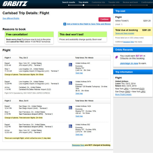Image resolution: width=153 pixels, height=153 pixels.
Task: Click United Airlines logo for flight 1424
Action: (x=70, y=108)
